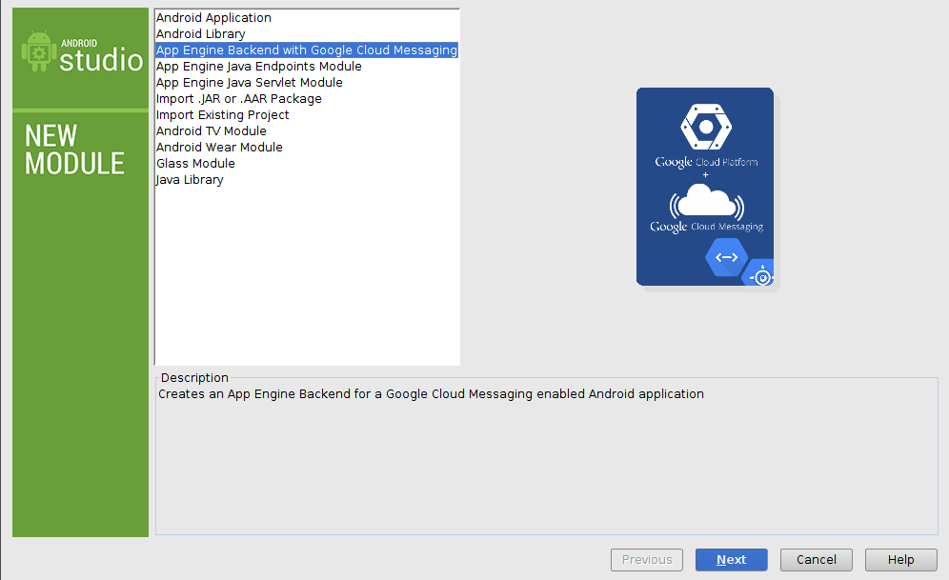Click the Next button
The height and width of the screenshot is (580, 949).
[731, 560]
